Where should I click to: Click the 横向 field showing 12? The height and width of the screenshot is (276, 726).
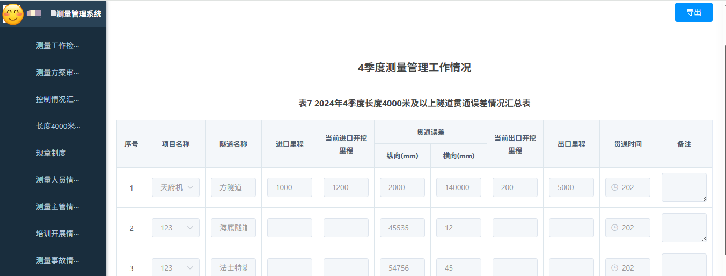(459, 228)
